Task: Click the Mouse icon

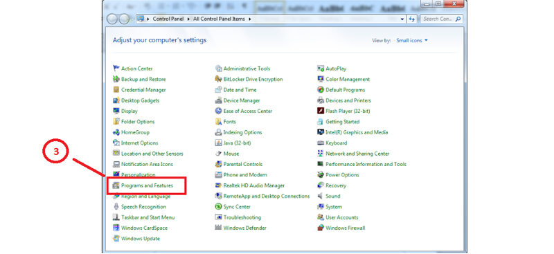Action: point(218,154)
